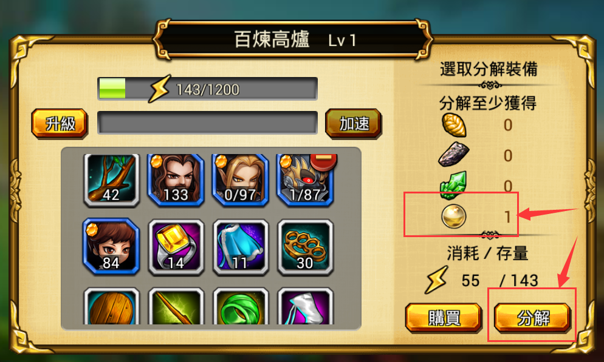
Task: Click the 加速 speed-up button
Action: click(354, 123)
